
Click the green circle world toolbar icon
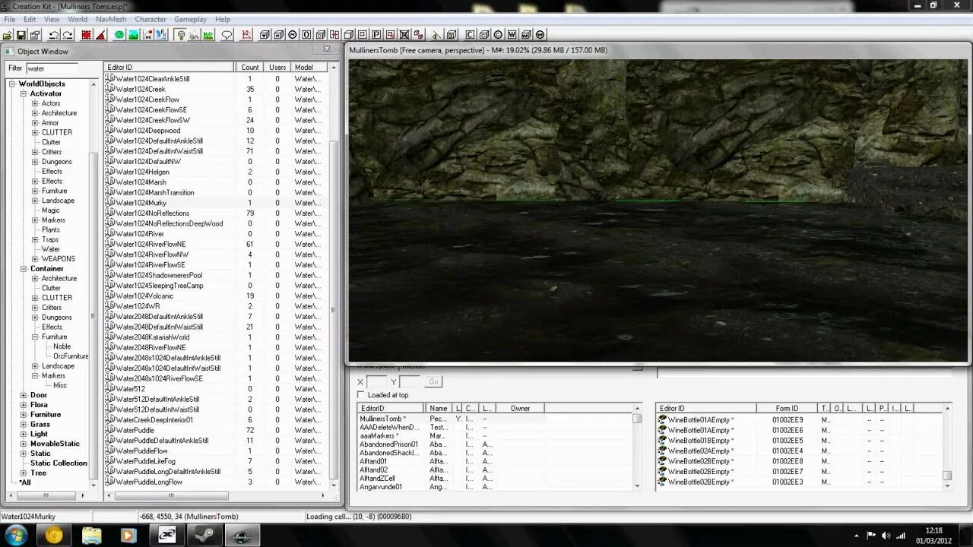(x=119, y=35)
